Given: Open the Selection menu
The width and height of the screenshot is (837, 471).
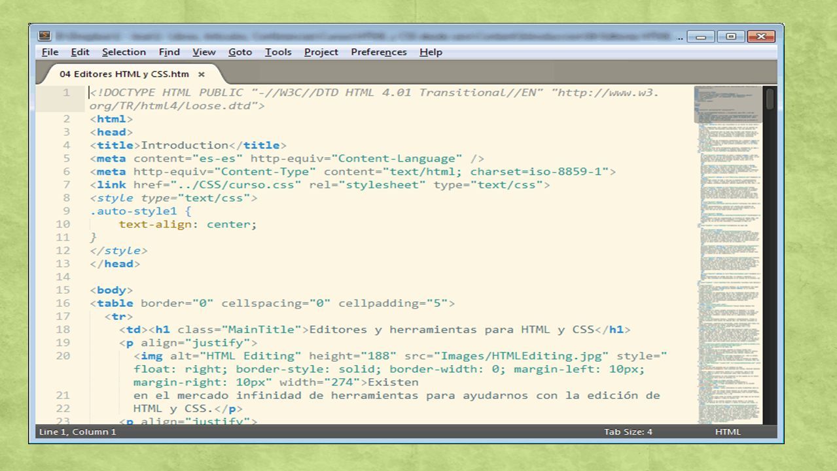Looking at the screenshot, I should [124, 52].
